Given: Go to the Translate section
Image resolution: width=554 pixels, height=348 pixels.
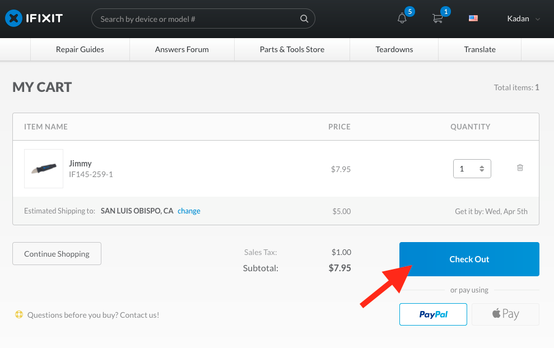Looking at the screenshot, I should coord(479,49).
